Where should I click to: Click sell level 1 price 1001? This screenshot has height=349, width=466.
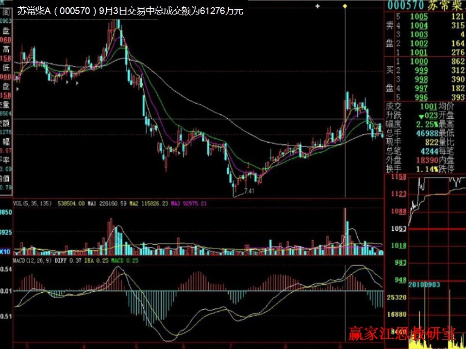(418, 52)
